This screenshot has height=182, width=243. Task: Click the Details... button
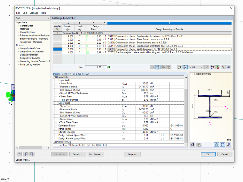(x=77, y=154)
